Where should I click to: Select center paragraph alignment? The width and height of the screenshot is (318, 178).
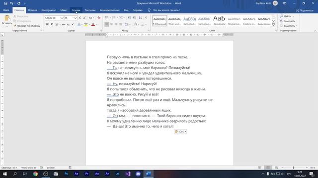(111, 24)
